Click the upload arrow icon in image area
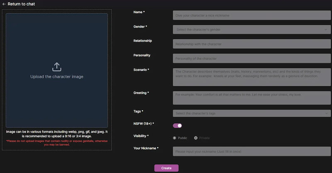Viewport: 332px width, 173px height. click(x=57, y=67)
